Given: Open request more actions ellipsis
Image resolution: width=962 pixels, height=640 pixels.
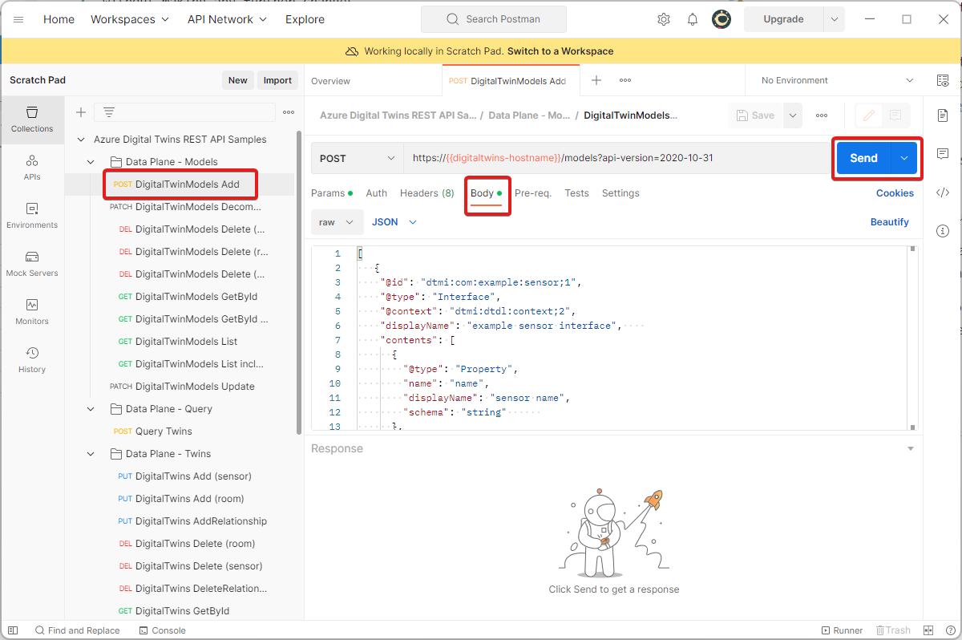Looking at the screenshot, I should point(822,115).
